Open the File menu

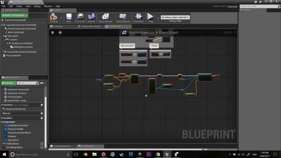pos(4,6)
